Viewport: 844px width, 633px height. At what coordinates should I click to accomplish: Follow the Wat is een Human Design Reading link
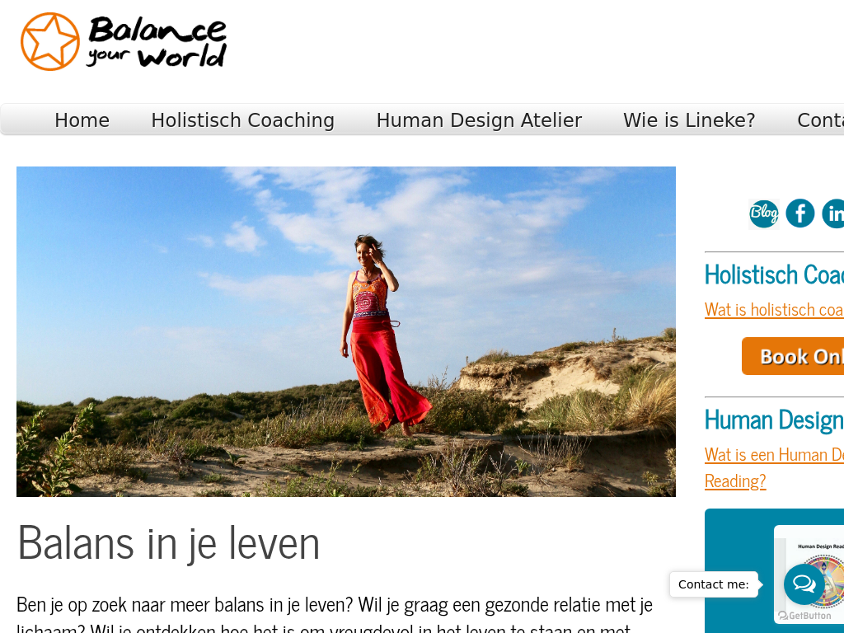[x=774, y=468]
